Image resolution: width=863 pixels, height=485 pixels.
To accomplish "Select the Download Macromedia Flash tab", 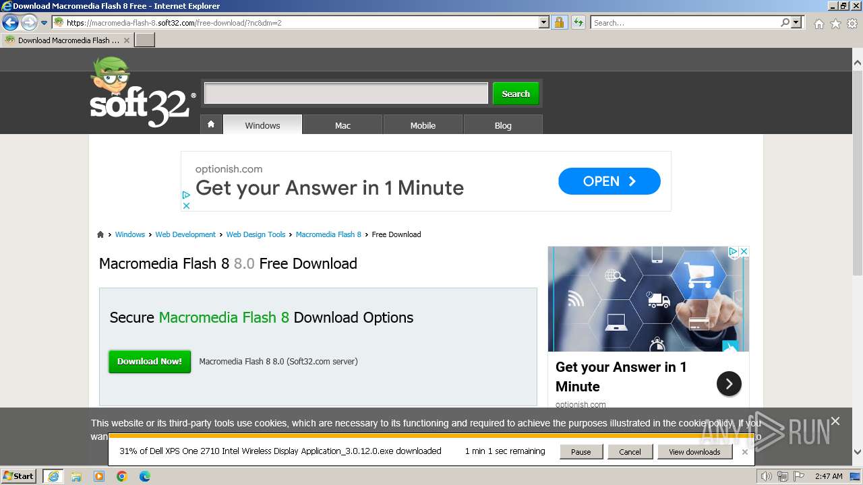I will pos(67,40).
